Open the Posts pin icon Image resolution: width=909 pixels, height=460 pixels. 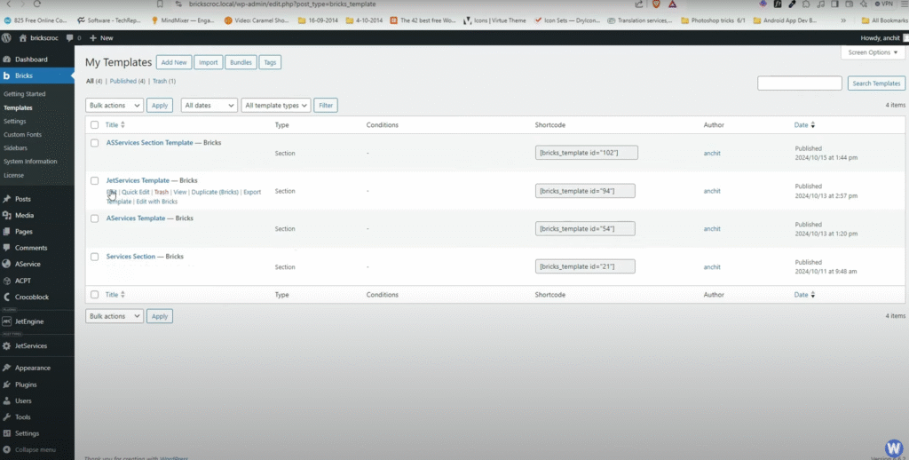tap(6, 199)
